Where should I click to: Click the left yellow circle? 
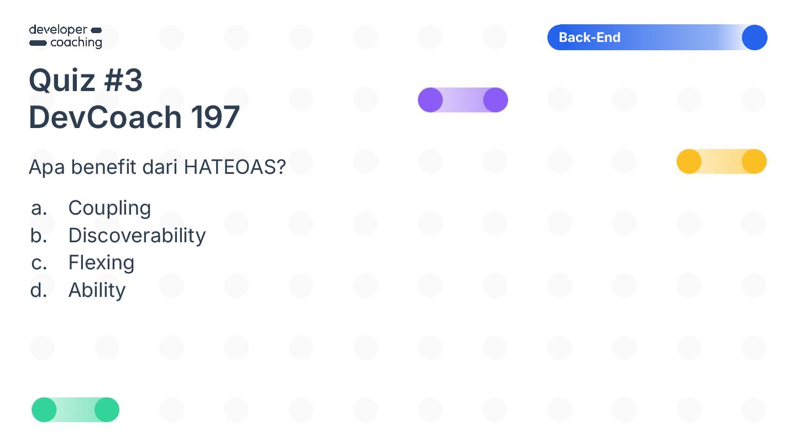point(689,162)
